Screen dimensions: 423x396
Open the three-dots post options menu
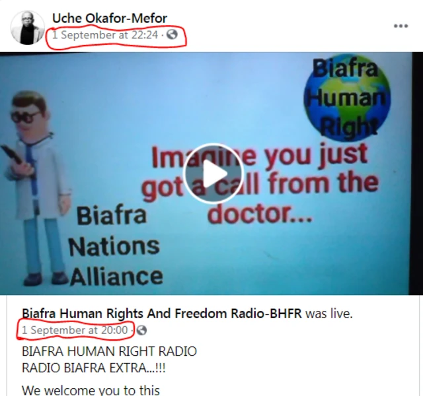pyautogui.click(x=401, y=26)
